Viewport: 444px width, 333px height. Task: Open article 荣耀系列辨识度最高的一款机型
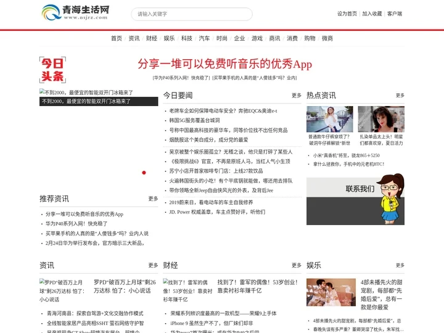click(x=223, y=313)
